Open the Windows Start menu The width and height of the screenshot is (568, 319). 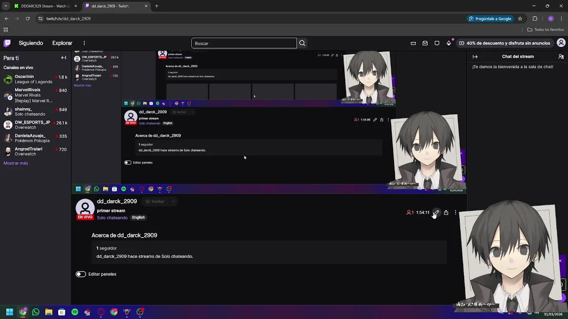pos(9,312)
